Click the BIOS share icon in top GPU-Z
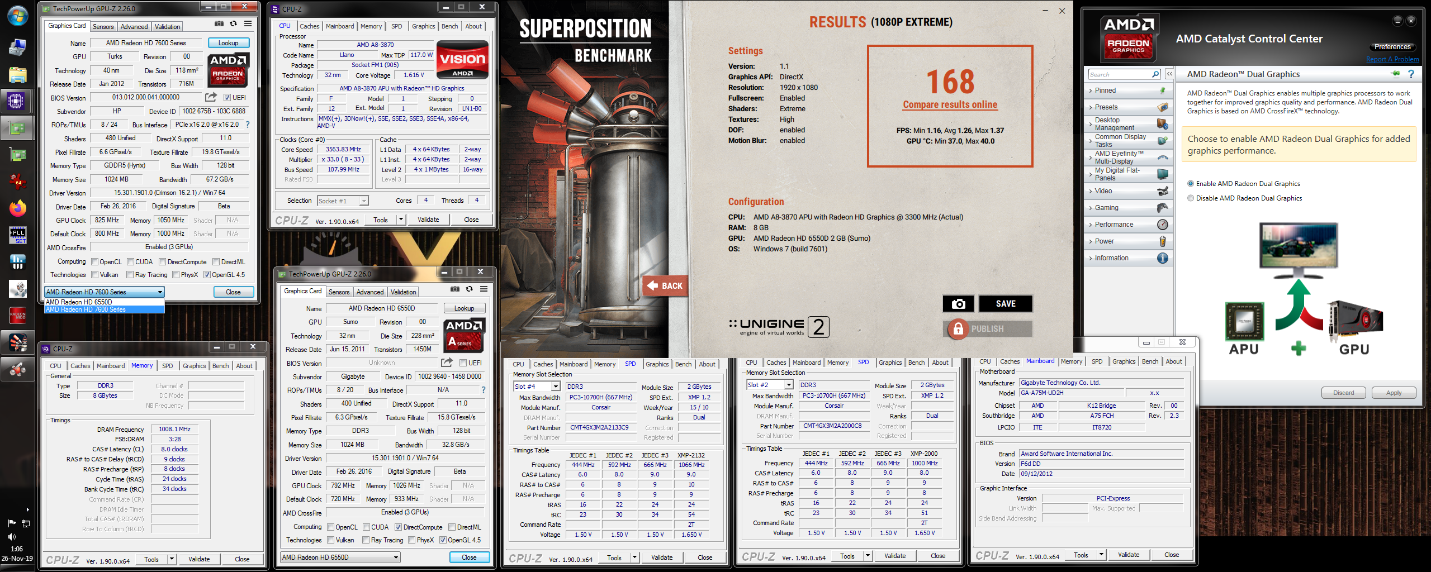 211,97
